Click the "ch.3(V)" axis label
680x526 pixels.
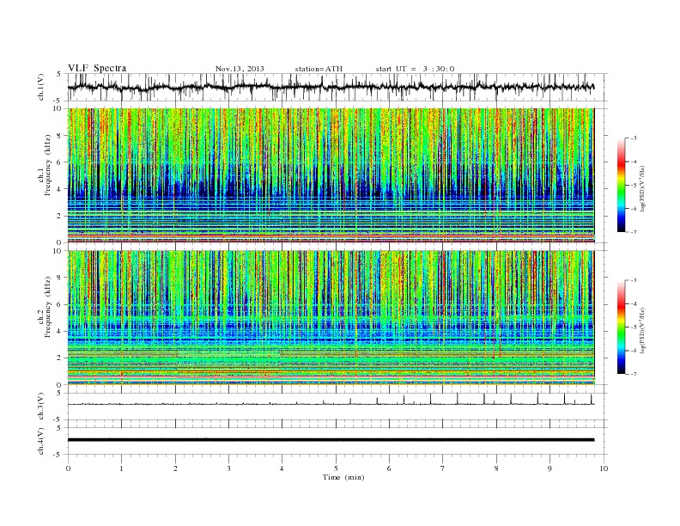(41, 407)
